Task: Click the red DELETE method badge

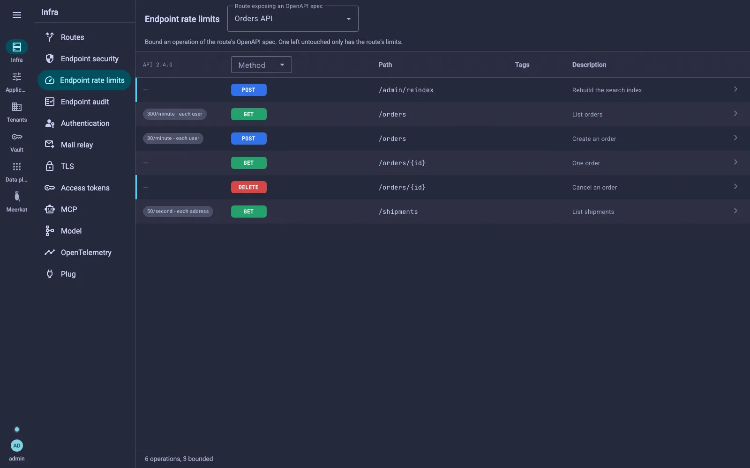Action: click(248, 187)
